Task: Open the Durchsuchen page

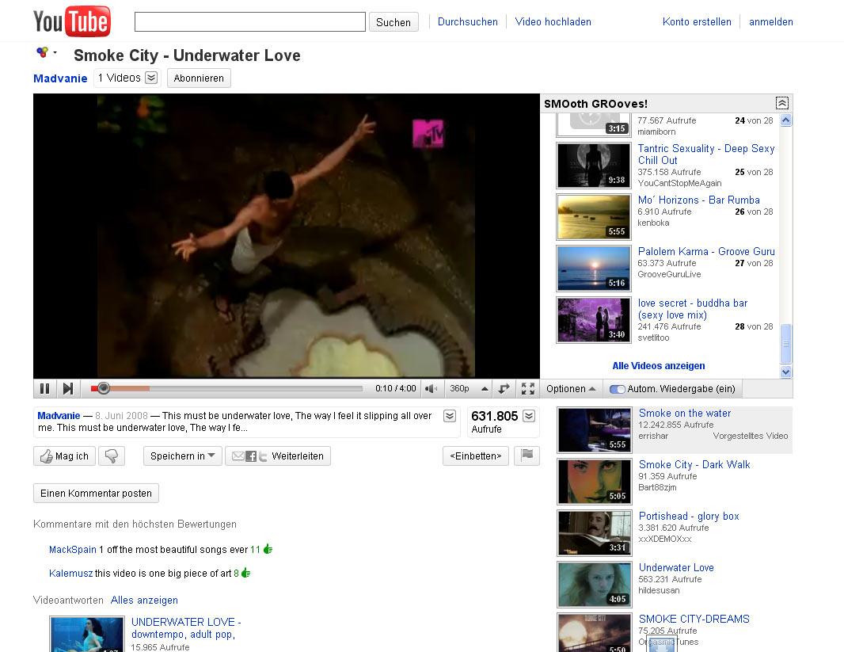Action: click(x=467, y=22)
